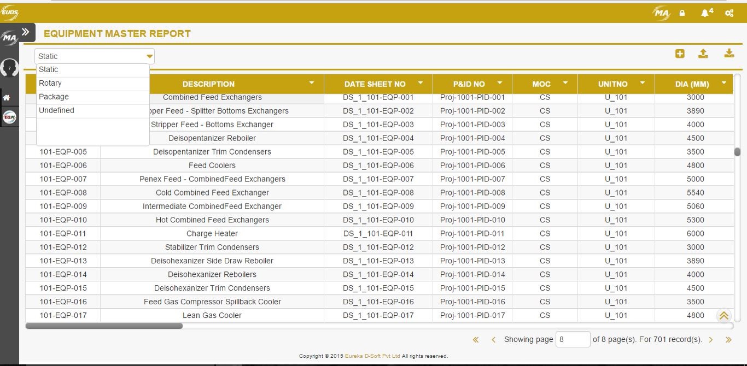The image size is (747, 366).
Task: Open the Eureka D-Soft Pvt Ltd footer link
Action: coord(372,356)
